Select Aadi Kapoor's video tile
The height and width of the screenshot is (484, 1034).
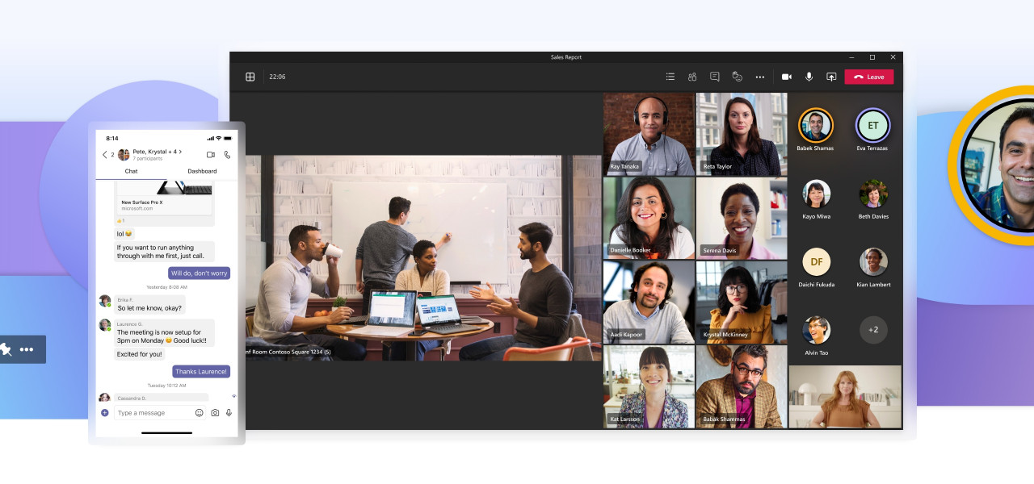coord(649,302)
